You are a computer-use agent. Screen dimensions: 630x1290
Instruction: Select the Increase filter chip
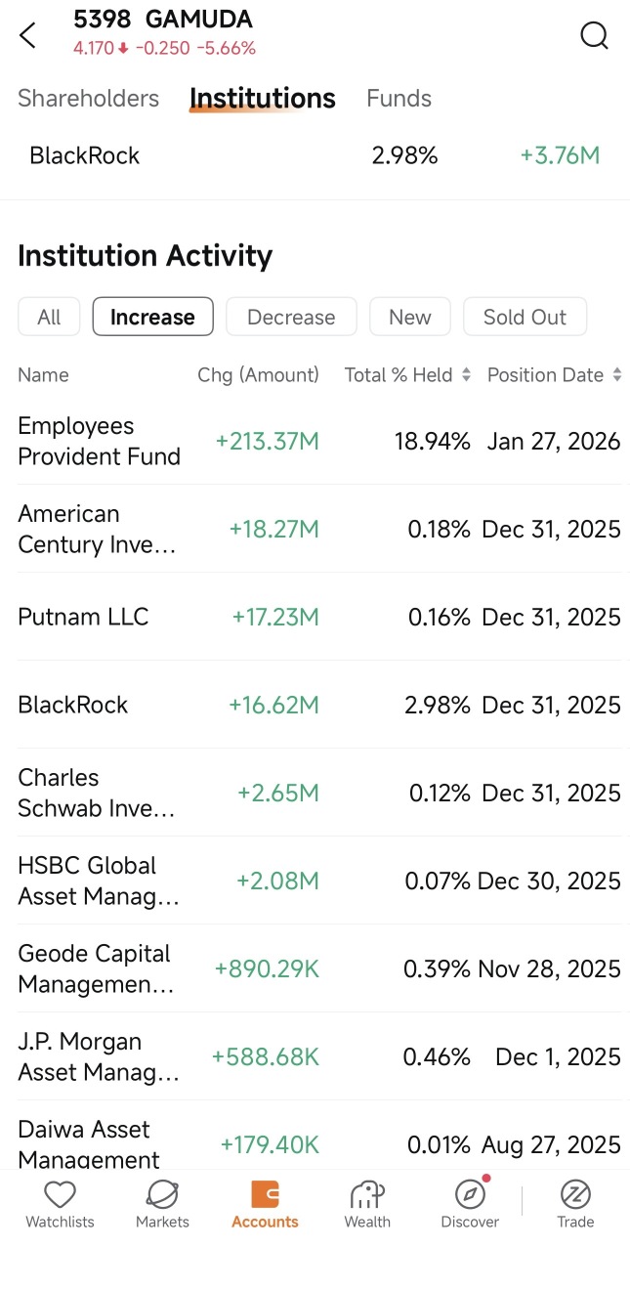coord(152,317)
